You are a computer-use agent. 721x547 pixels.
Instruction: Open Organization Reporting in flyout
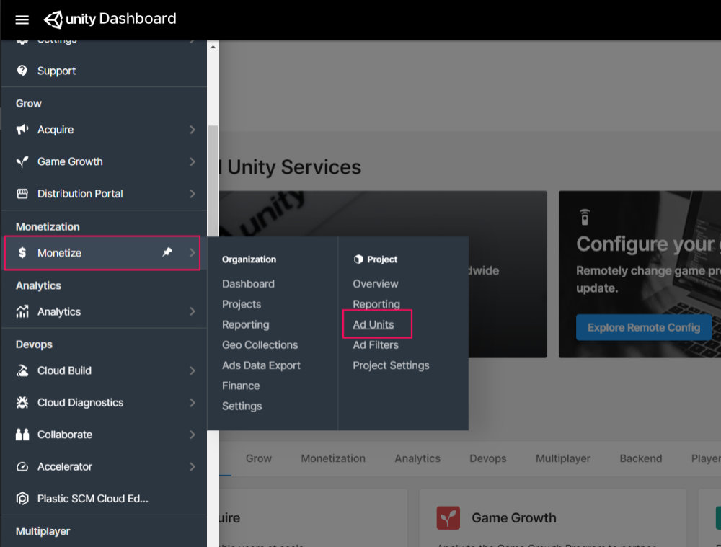click(246, 324)
